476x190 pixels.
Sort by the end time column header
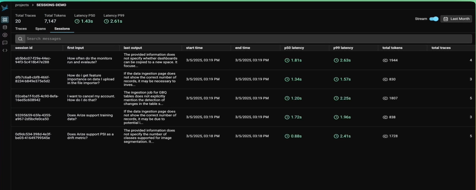click(x=243, y=48)
